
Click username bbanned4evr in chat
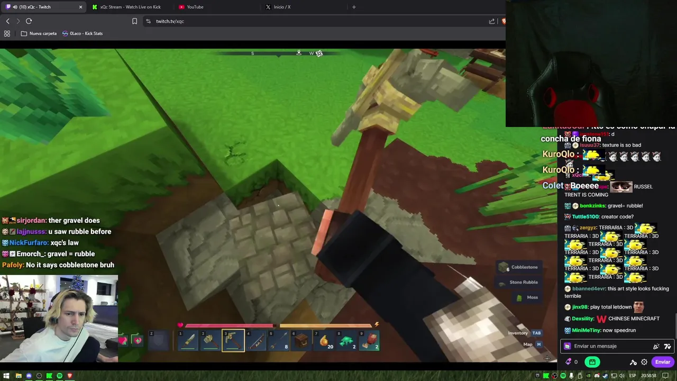[589, 289]
